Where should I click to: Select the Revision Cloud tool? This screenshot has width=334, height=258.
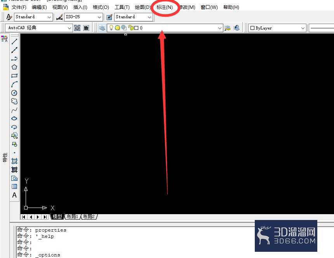point(14,101)
